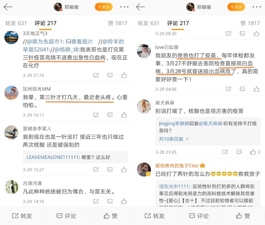Image resolution: width=265 pixels, height=225 pixels.
Task: Like the 3-29 08:30 comment
Action: click(256, 34)
